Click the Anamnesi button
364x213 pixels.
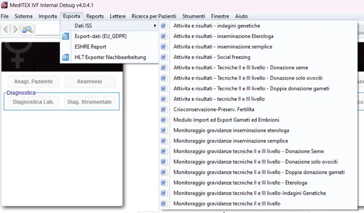coord(90,81)
